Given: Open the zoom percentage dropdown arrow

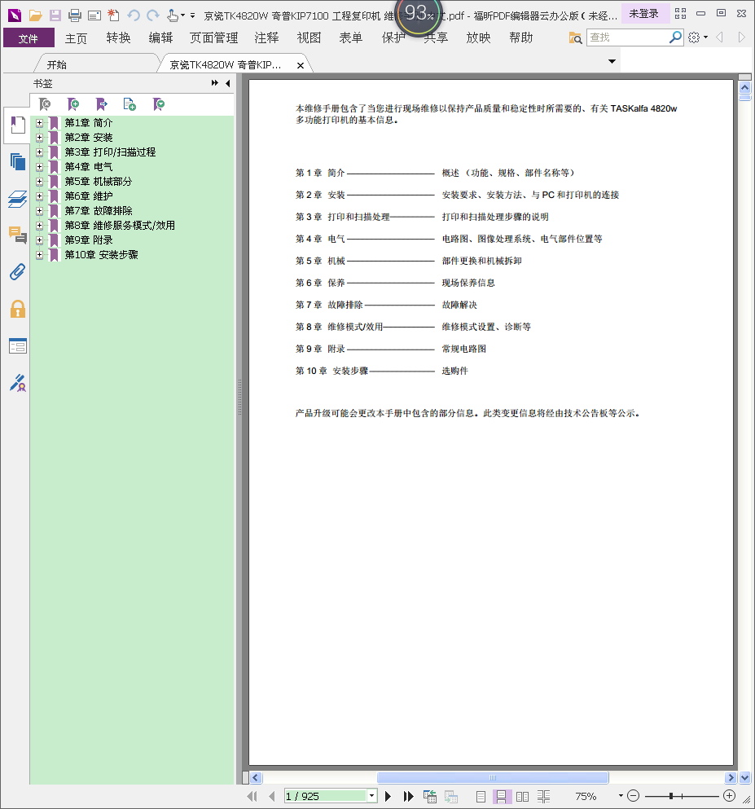Looking at the screenshot, I should [621, 796].
